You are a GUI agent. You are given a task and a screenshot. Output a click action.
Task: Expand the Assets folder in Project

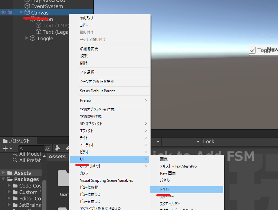click(3, 173)
